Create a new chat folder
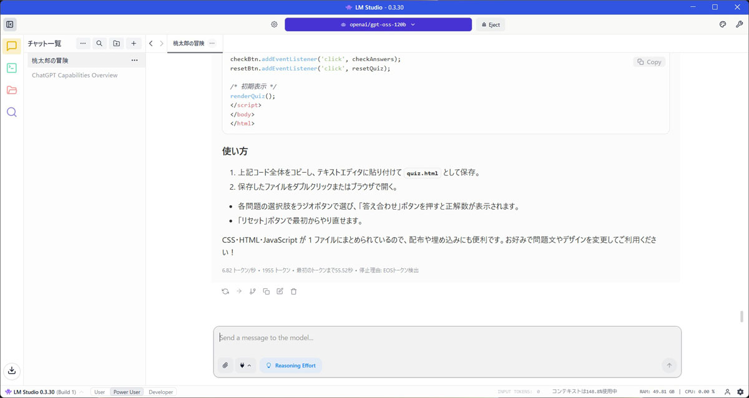Viewport: 749px width, 398px height. (117, 44)
